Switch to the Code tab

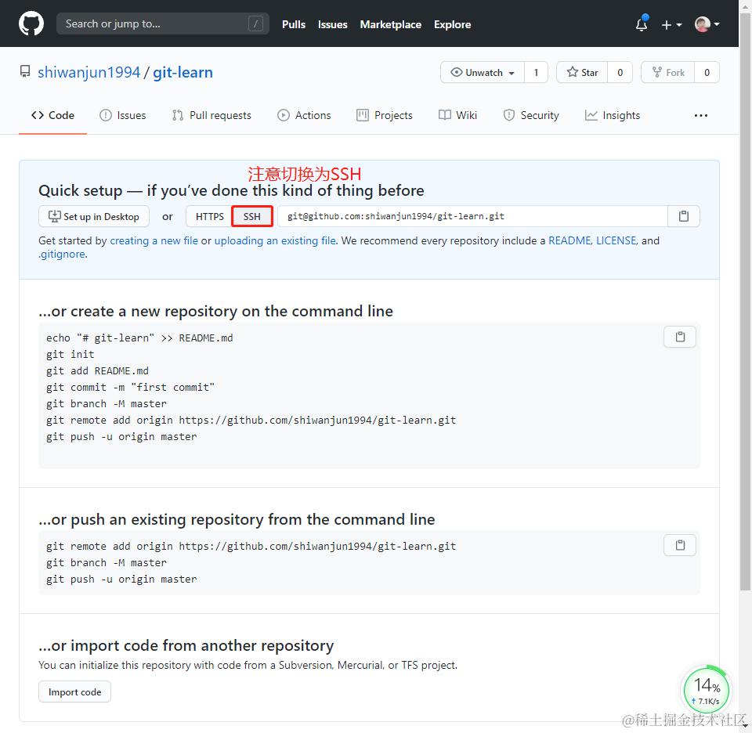52,116
